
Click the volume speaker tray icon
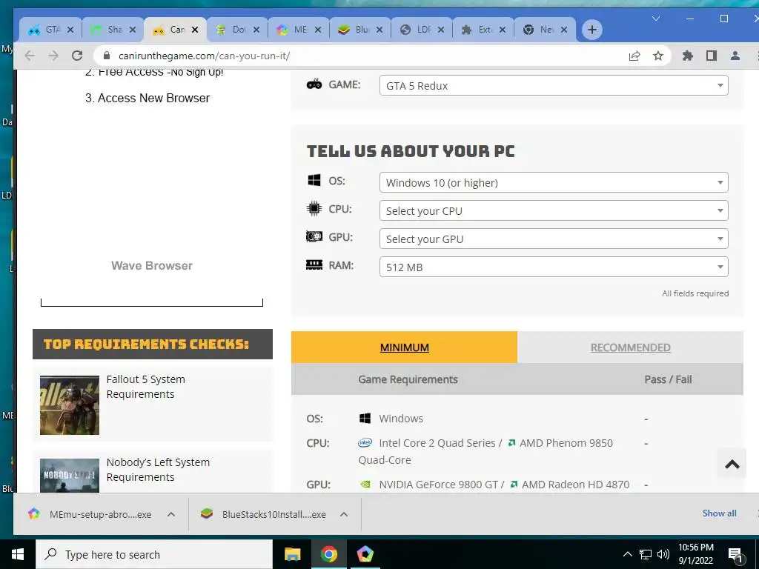pyautogui.click(x=663, y=554)
